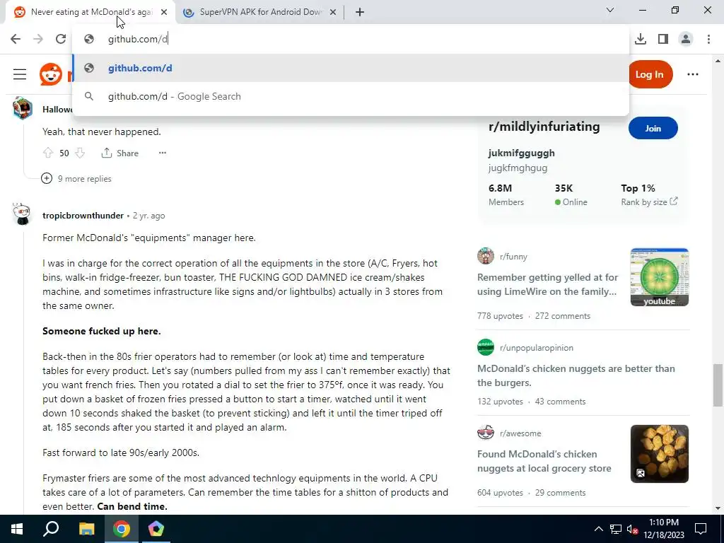Viewport: 724px width, 543px height.
Task: Click the scrollbar up arrow
Action: pyautogui.click(x=718, y=61)
